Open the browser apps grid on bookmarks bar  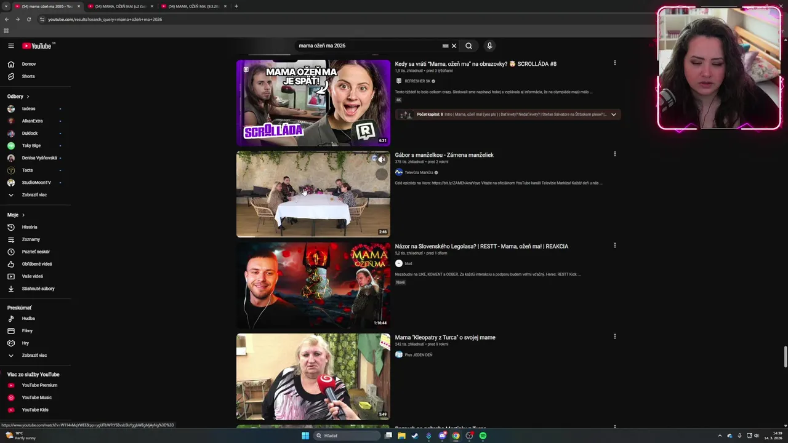(x=6, y=31)
